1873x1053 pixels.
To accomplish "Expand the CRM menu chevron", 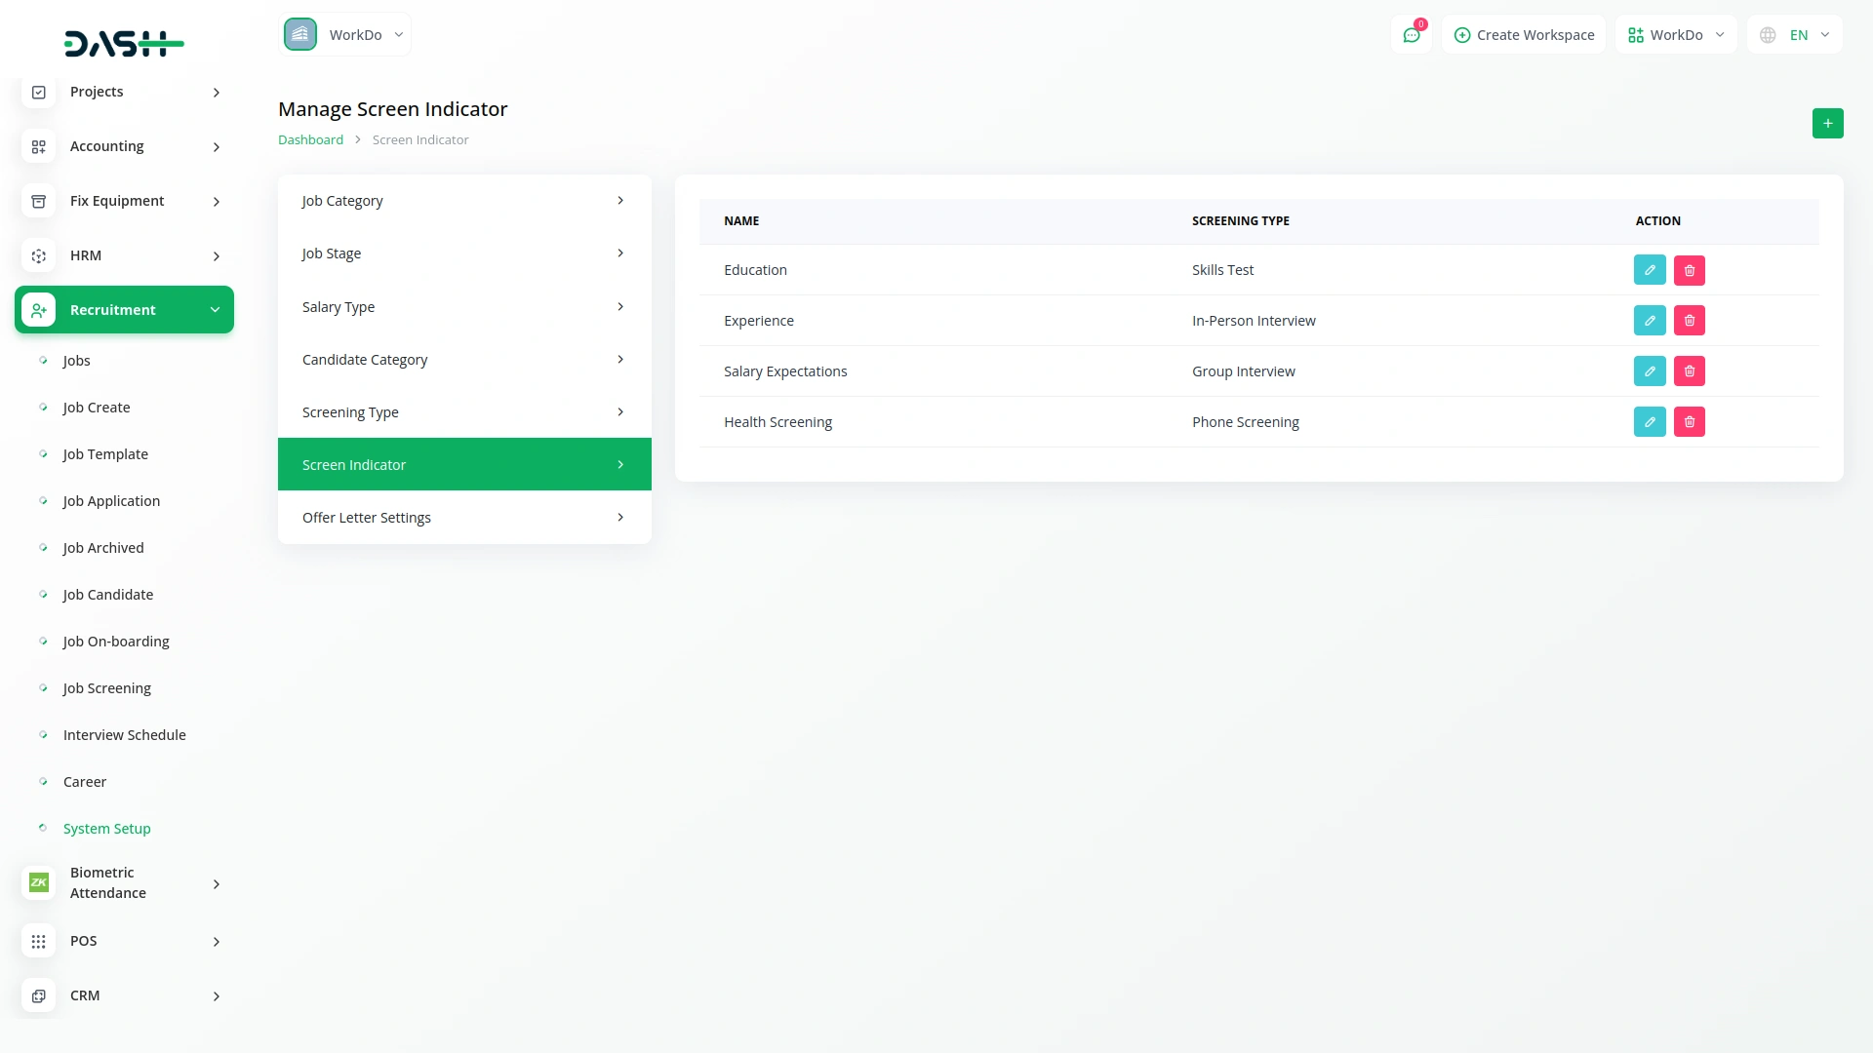I will coord(217,996).
